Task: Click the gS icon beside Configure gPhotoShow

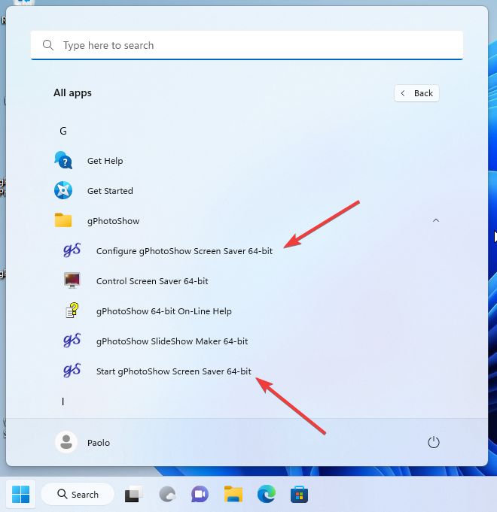Action: [72, 250]
